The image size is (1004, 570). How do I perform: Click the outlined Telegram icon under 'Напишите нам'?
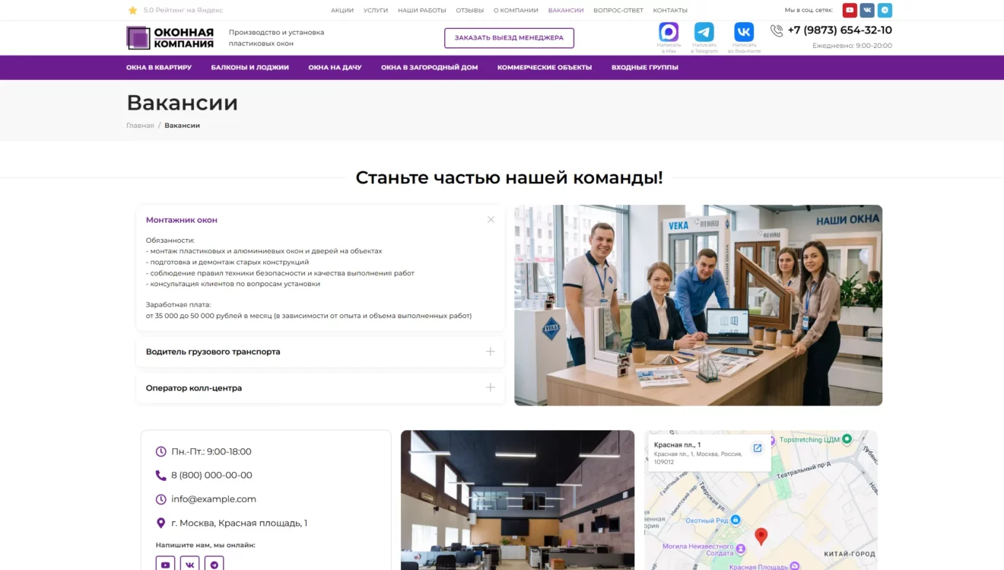214,565
